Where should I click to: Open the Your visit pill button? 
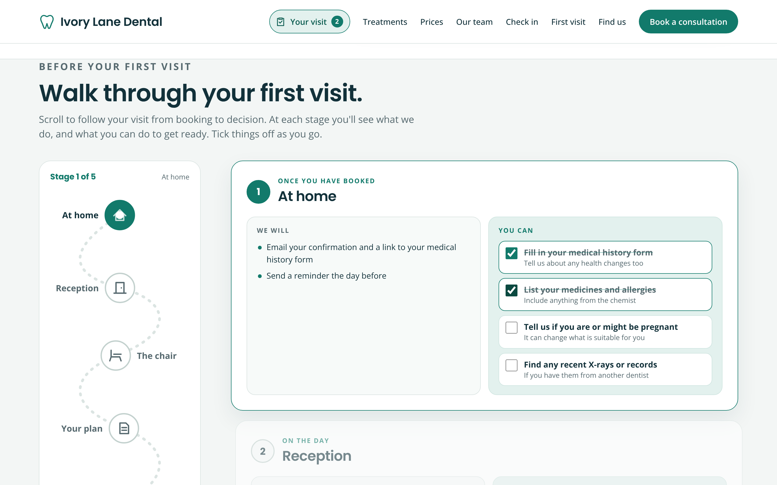point(309,22)
